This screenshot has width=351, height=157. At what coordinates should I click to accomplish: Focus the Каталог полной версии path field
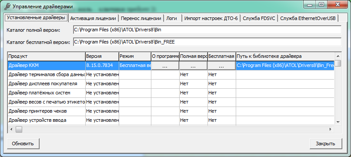pyautogui.click(x=207, y=30)
